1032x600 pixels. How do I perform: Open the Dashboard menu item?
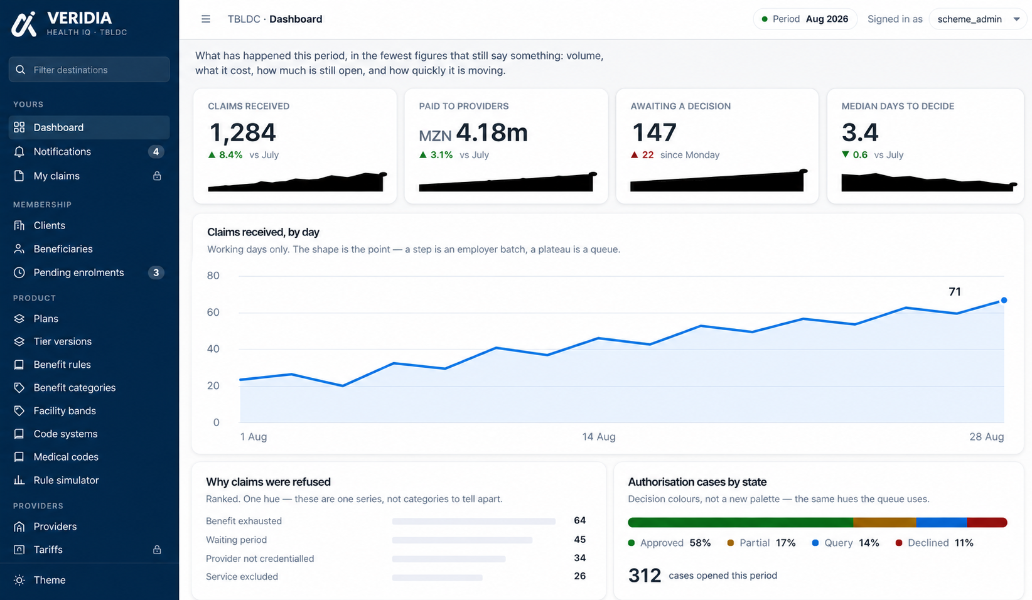point(89,127)
